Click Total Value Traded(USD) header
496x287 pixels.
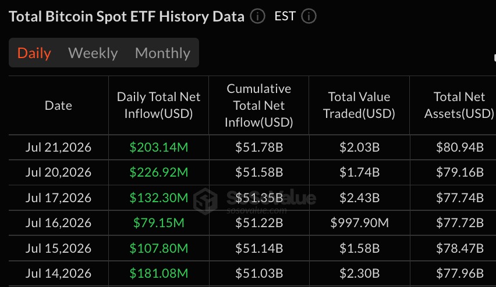tap(359, 105)
